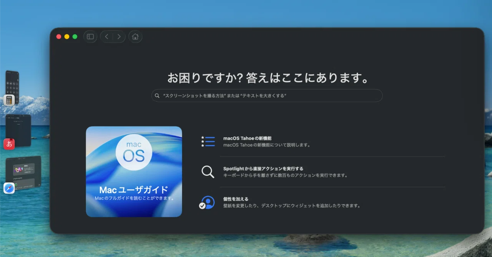Toggle the sidebar in the help window toolbar
Screen dimensions: 492x257
click(x=90, y=36)
